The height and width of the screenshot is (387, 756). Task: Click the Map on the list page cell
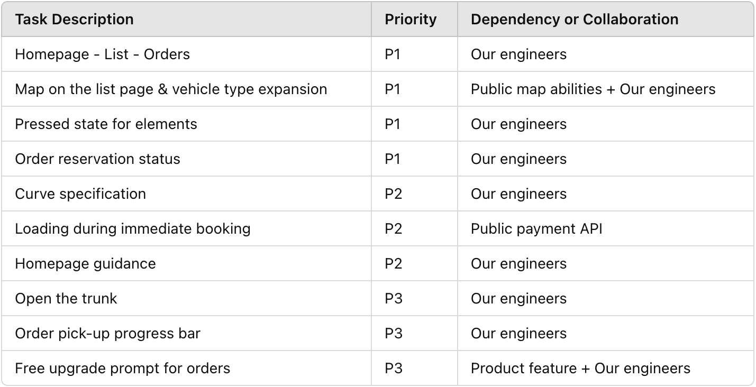tap(186, 89)
